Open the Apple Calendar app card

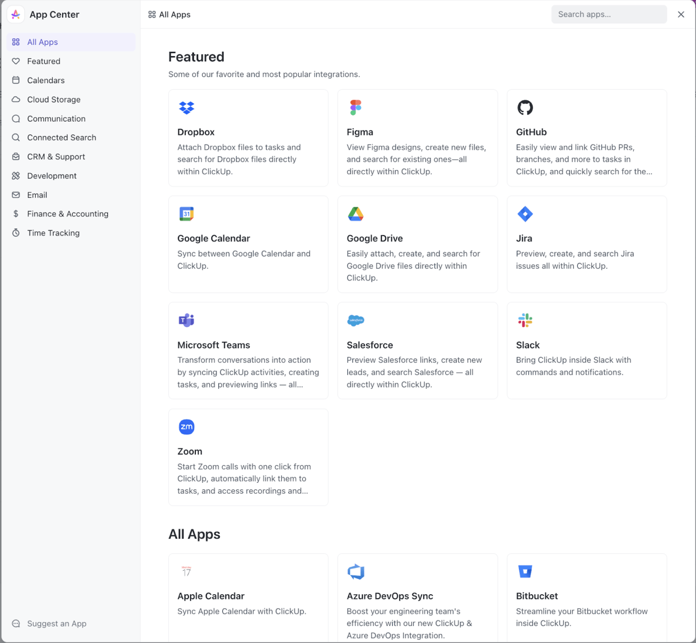248,598
